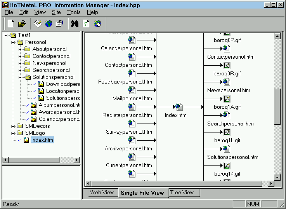This screenshot has width=286, height=209.
Task: Open the Help menu
Action: pyautogui.click(x=92, y=12)
